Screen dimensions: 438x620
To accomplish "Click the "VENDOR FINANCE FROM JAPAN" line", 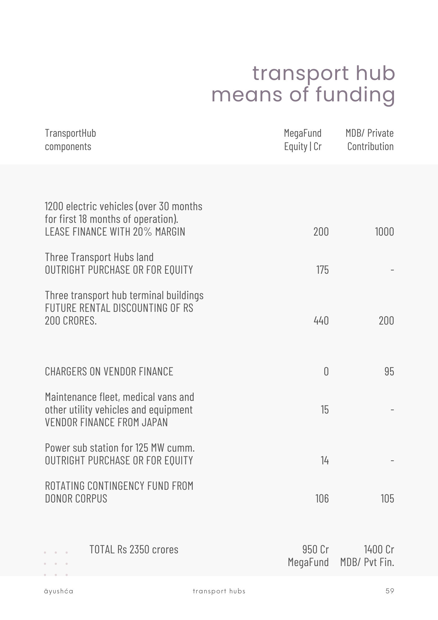I will point(106,422).
